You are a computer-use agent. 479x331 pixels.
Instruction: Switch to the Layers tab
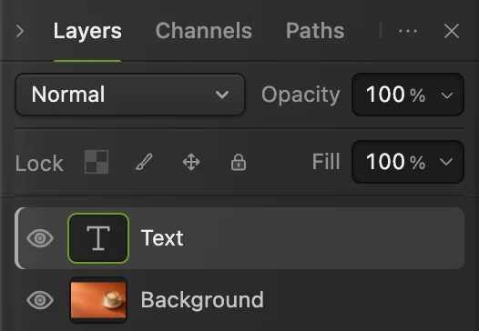(x=87, y=31)
